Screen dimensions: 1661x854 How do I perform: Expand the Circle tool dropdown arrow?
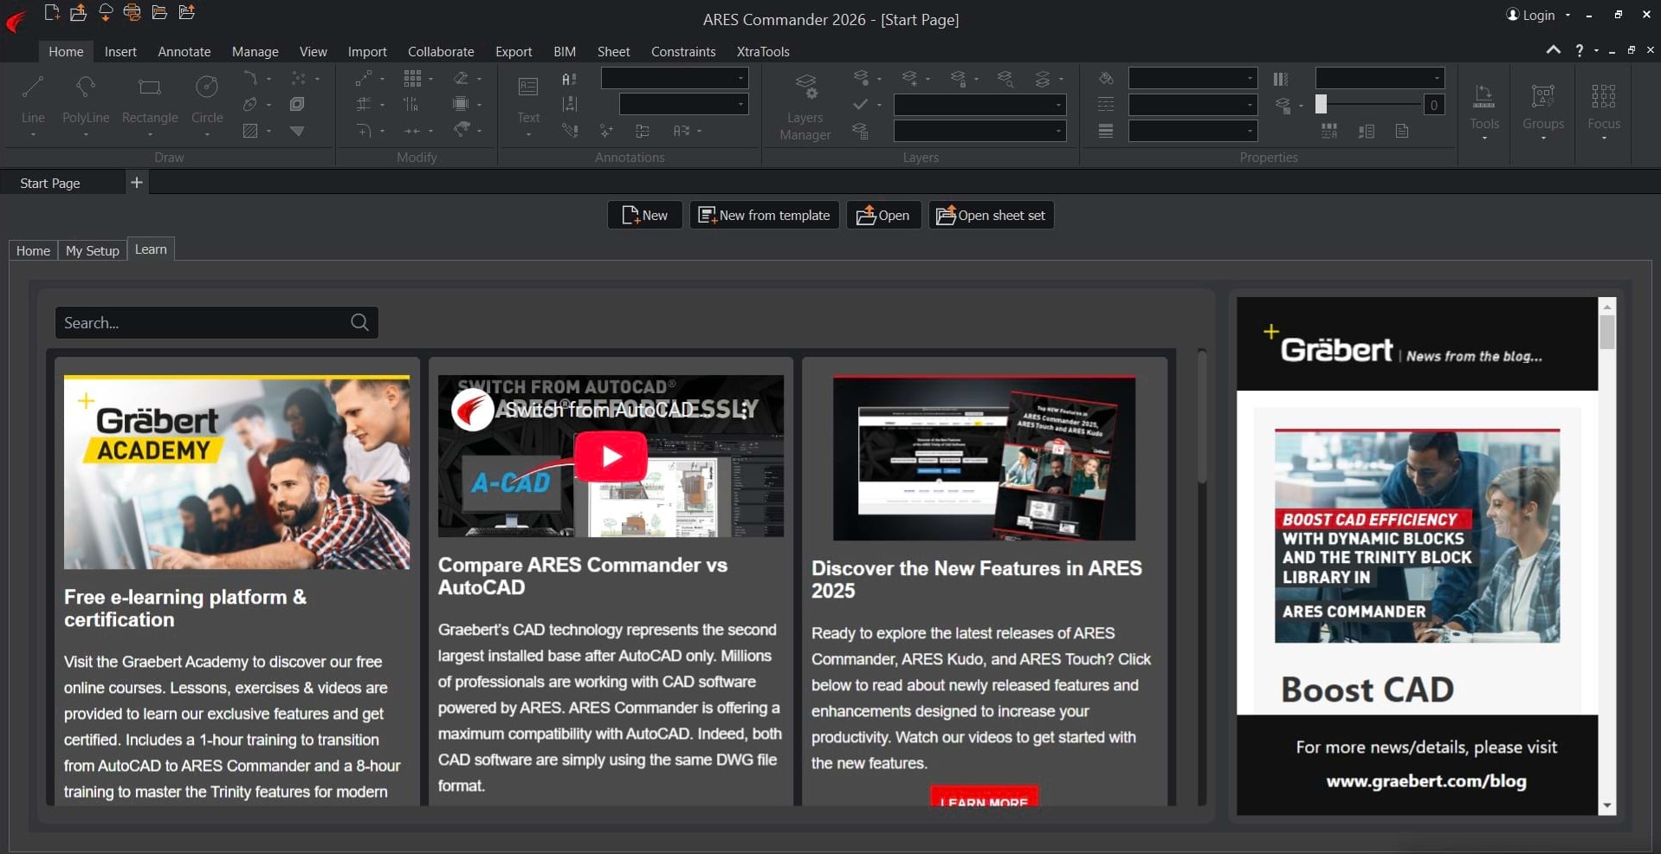tap(207, 134)
